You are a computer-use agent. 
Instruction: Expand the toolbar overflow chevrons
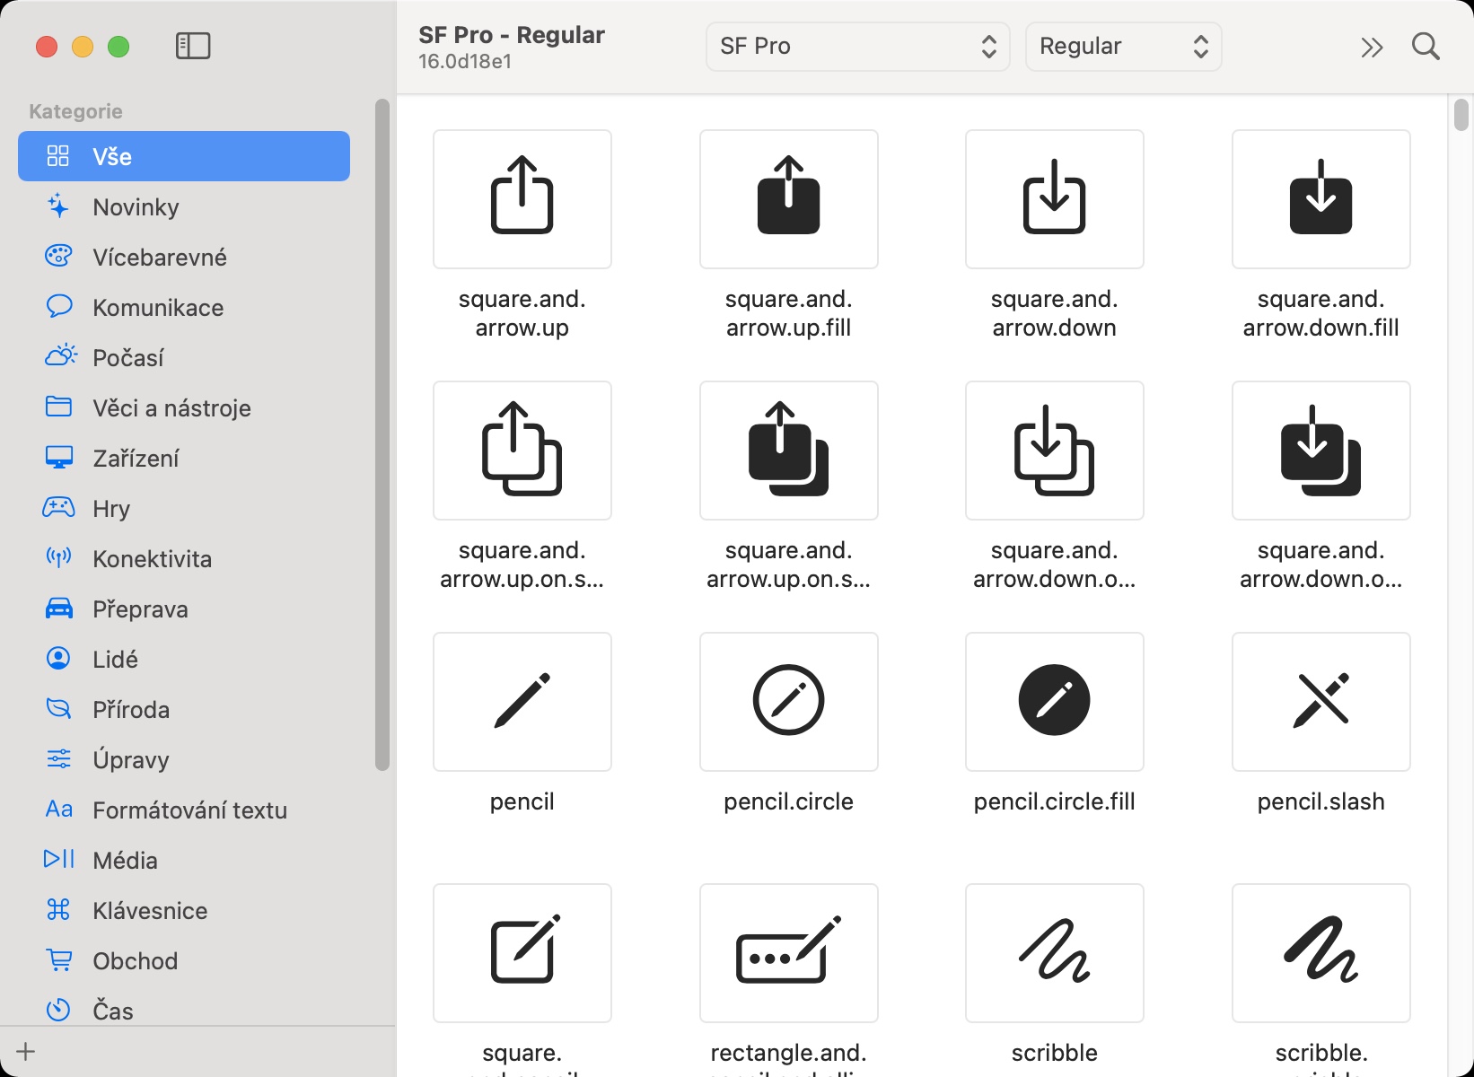coord(1372,47)
